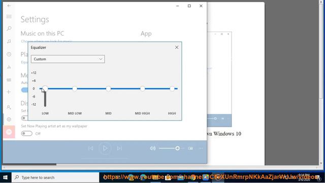Screen dimensions: 325x183
Task: Click the Settings heading text
Action: click(35, 19)
